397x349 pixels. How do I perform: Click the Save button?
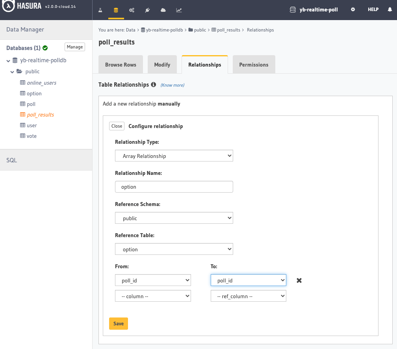[x=118, y=323]
